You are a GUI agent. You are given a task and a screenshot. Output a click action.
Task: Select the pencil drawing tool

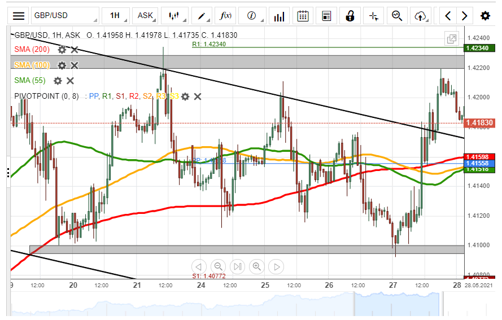pos(202,16)
